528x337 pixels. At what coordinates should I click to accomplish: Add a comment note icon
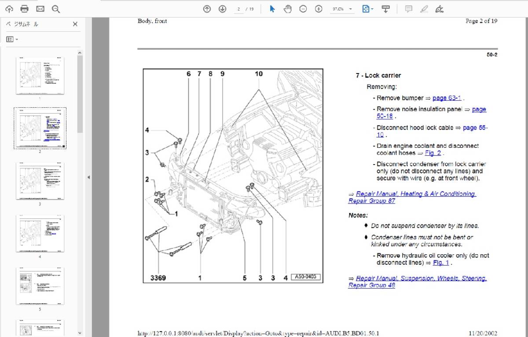coord(408,9)
